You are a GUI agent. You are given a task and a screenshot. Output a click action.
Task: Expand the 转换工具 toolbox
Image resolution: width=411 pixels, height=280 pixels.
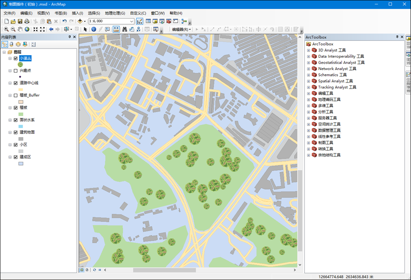pyautogui.click(x=309, y=149)
